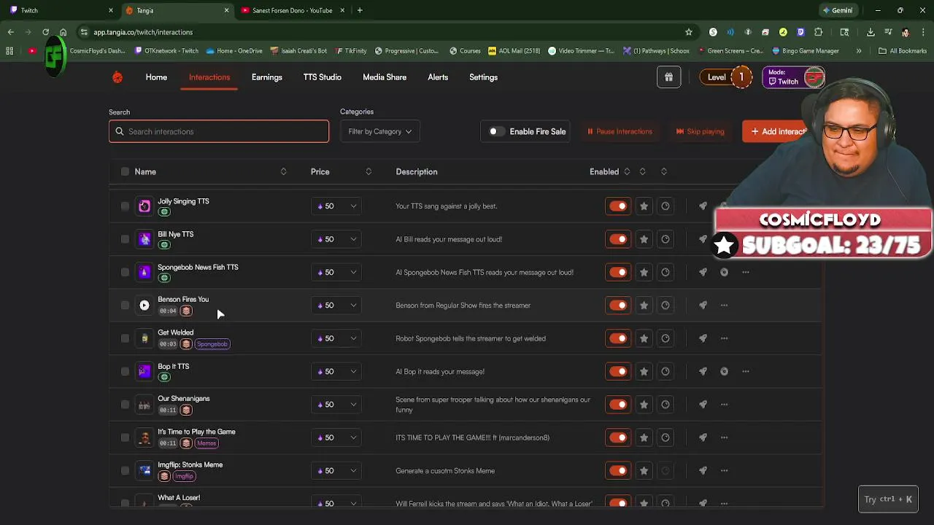Click clock icon for Bill Nye TTS
Screen dimensions: 934x525
pos(665,239)
